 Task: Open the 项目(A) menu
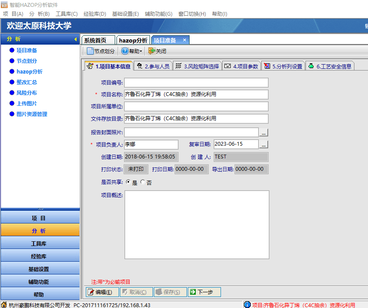[13, 14]
